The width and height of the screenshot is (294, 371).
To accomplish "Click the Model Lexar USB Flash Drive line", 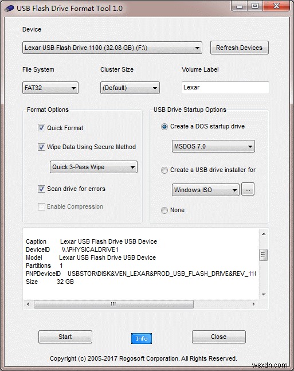I will coord(91,257).
